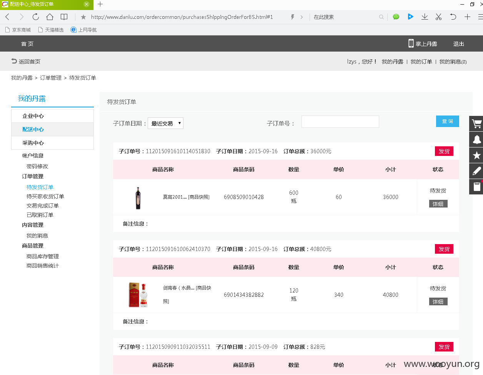483x375 pixels.
Task: Open 已取消订单 sidebar link
Action: click(40, 215)
